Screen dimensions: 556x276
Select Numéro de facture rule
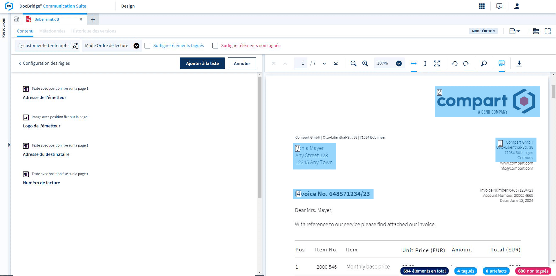click(x=41, y=183)
